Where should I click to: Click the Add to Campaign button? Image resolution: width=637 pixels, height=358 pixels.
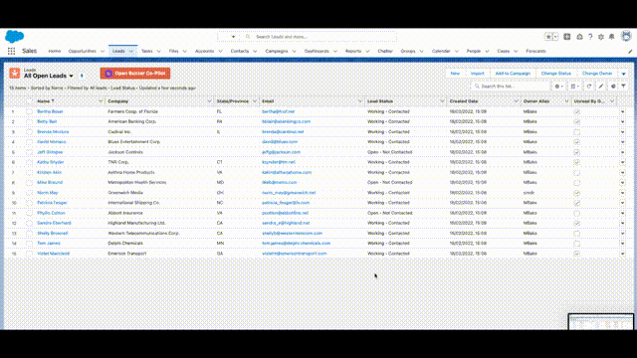[513, 74]
